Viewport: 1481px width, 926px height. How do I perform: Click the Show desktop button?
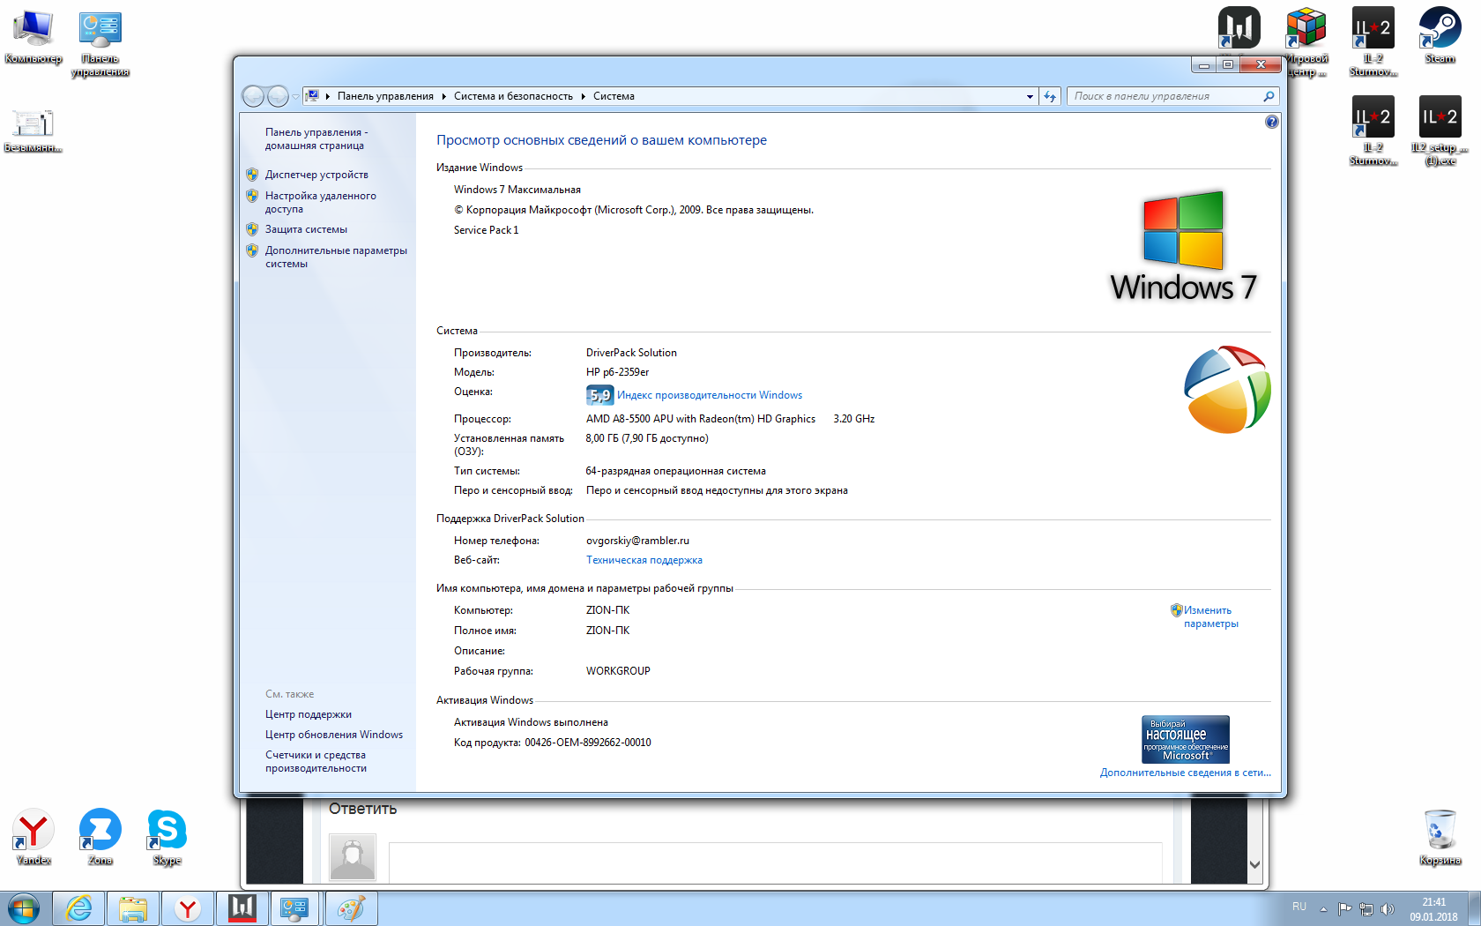pyautogui.click(x=1475, y=908)
